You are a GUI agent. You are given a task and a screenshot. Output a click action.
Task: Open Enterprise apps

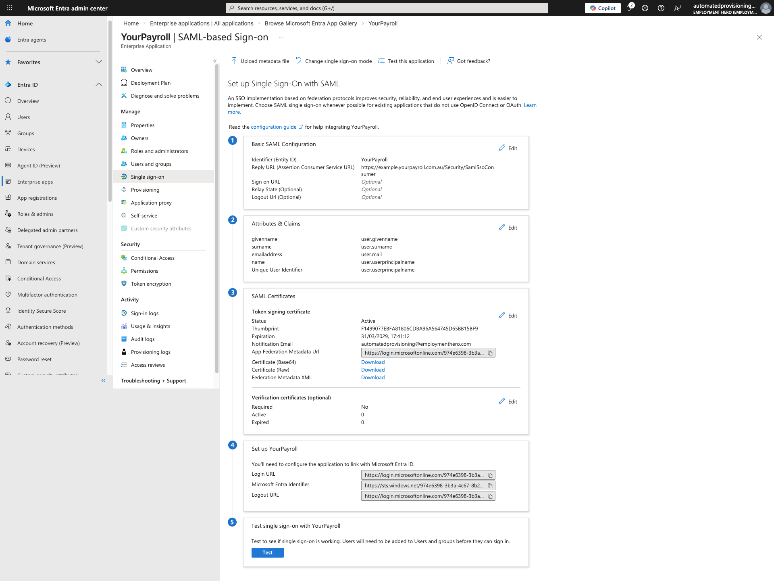35,182
